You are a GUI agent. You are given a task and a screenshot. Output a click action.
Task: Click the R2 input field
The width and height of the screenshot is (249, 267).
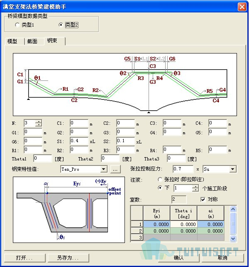[79, 150]
